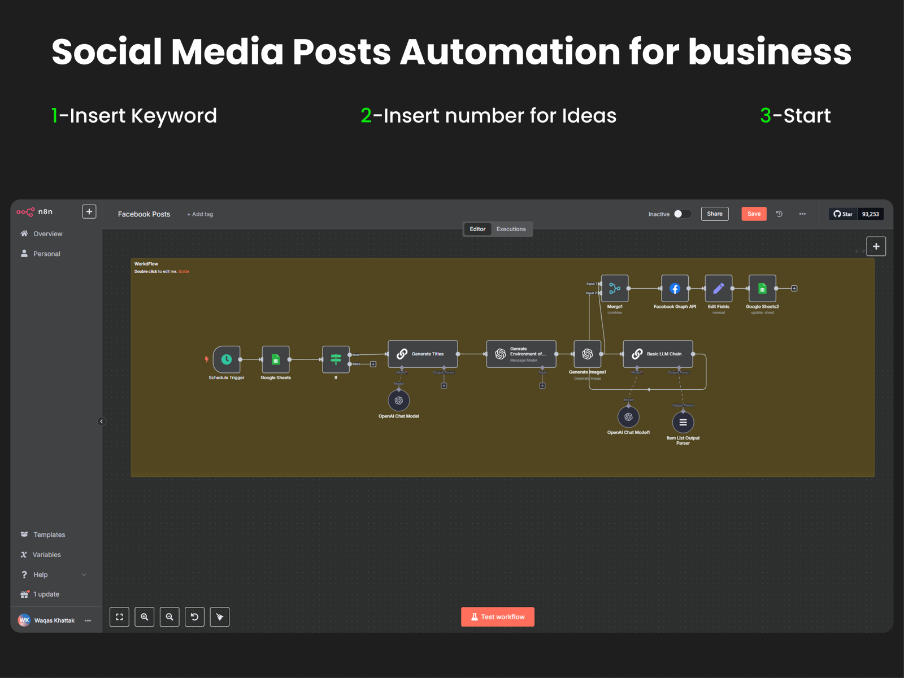Open Waqas Khattak user options menu

click(88, 620)
